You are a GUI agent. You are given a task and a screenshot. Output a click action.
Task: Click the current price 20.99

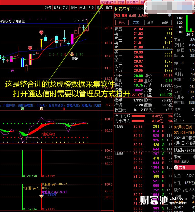click(121, 16)
